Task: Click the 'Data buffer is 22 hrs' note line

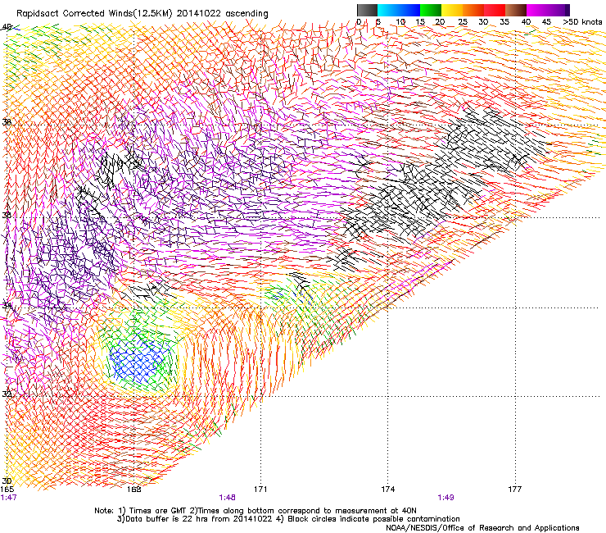Action: [x=288, y=519]
